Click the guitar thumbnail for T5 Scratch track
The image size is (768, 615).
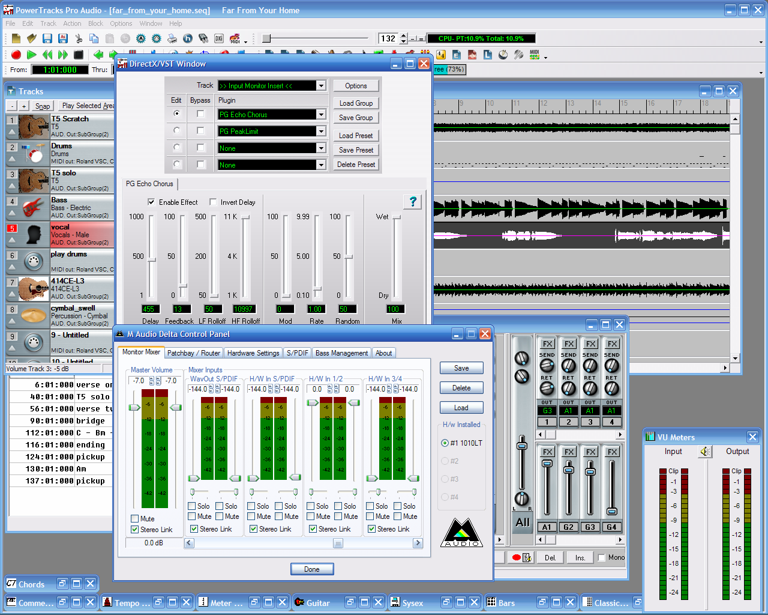click(34, 127)
